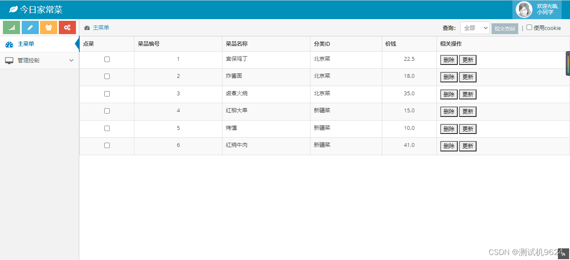Enable the 使用cookie checkbox
570x260 pixels.
tap(530, 27)
